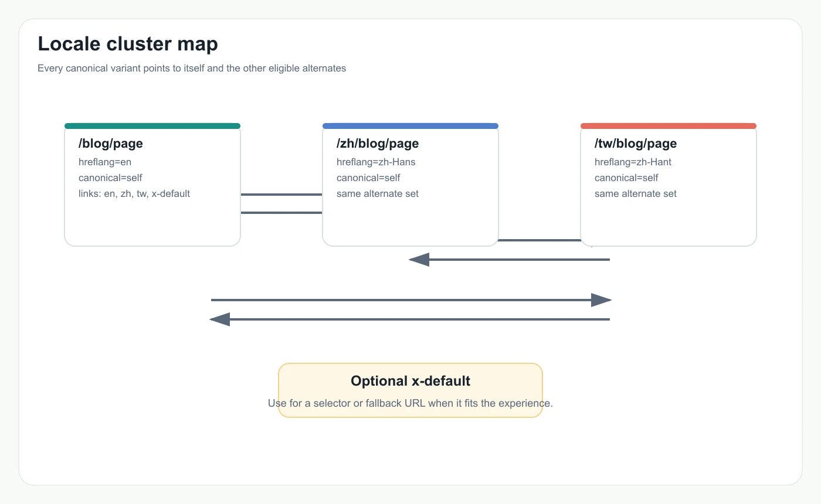Viewport: 821px width, 504px height.
Task: Click the blue color bar atop the /zh/blog/page card
Action: 410,126
